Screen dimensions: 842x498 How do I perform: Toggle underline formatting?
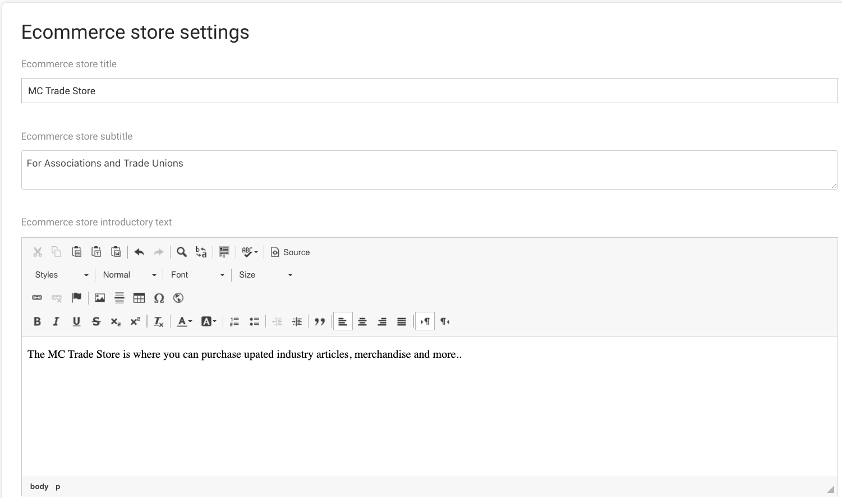point(76,321)
